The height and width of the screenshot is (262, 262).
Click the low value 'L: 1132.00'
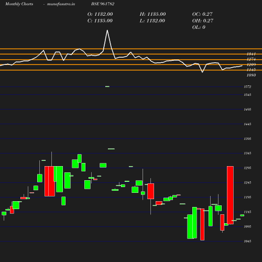pyautogui.click(x=152, y=20)
